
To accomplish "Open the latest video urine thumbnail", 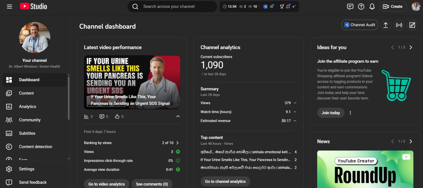I will (x=132, y=82).
